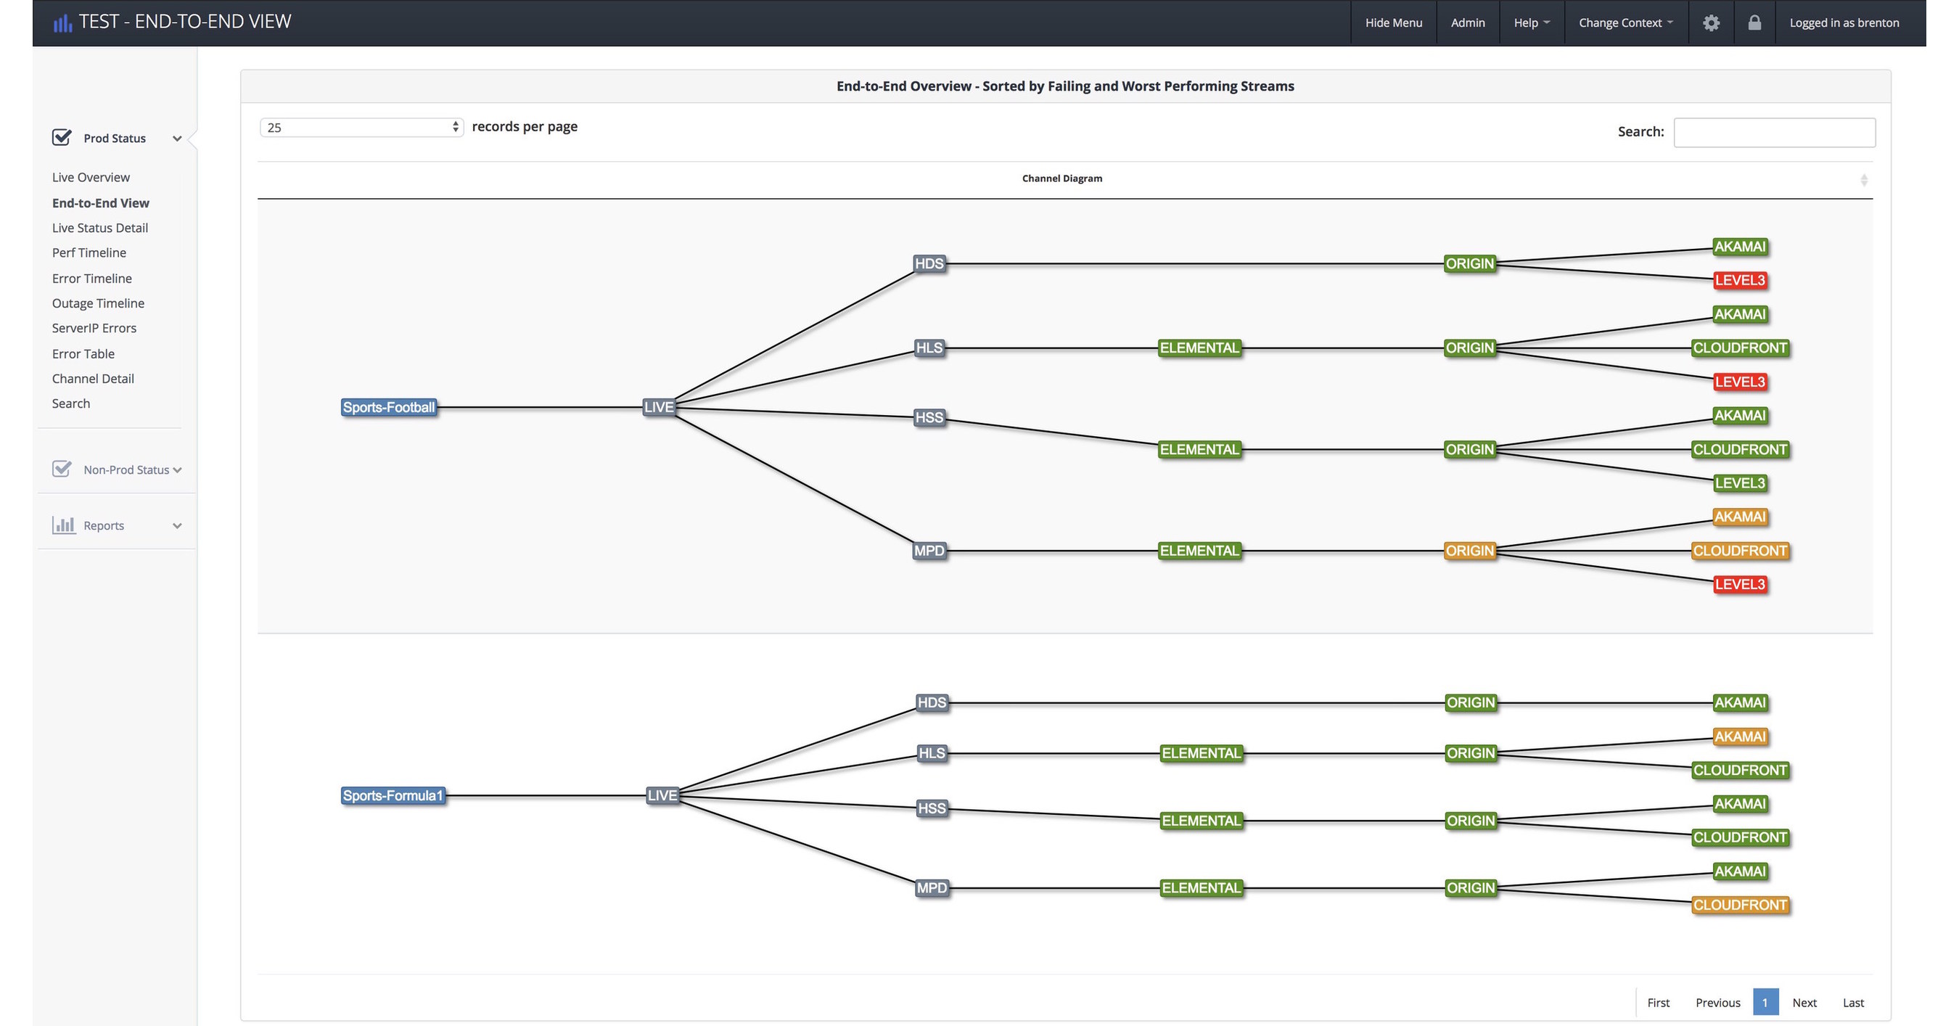Open Outage Timeline page
Viewport: 1959px width, 1026px height.
pos(98,303)
